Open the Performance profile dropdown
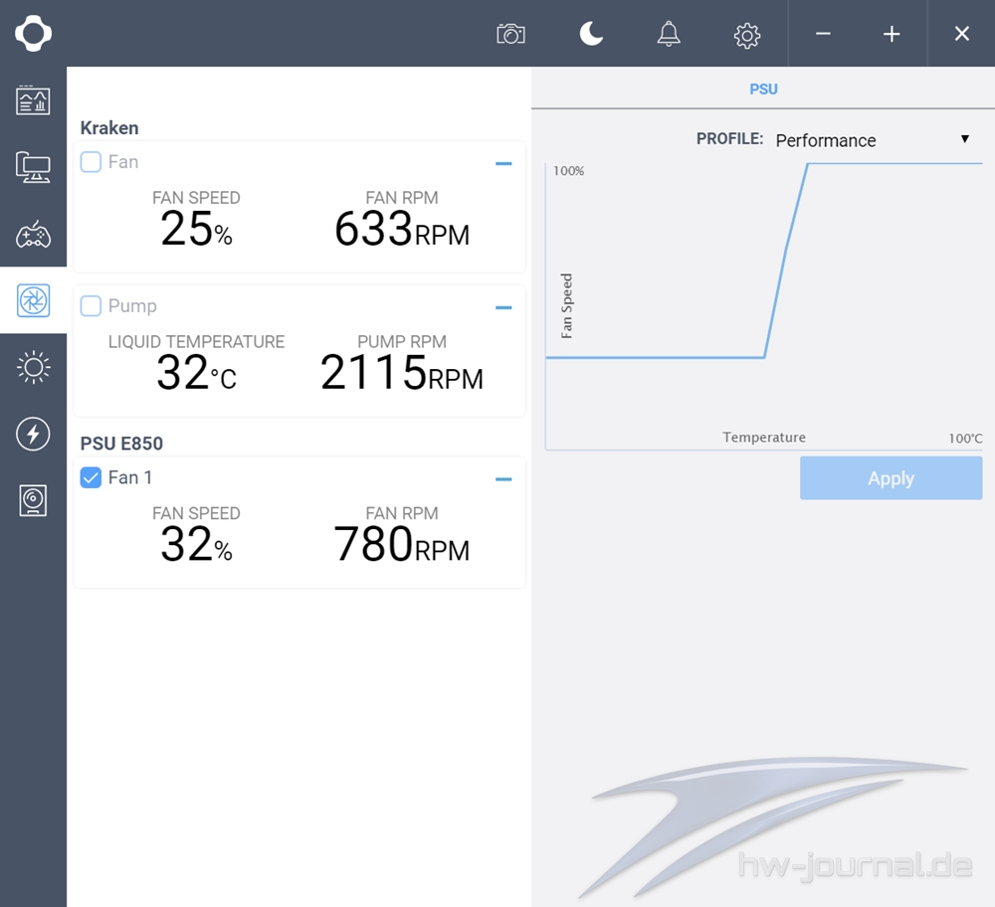 (x=873, y=140)
